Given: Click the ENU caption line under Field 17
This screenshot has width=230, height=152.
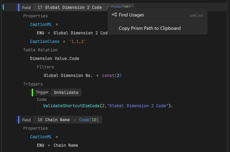Looking at the screenshot, I should click(72, 33).
